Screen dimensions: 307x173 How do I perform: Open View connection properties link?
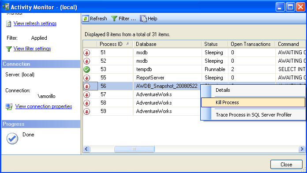pyautogui.click(x=44, y=106)
